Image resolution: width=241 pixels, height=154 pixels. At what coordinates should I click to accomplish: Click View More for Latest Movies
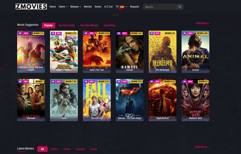202,147
